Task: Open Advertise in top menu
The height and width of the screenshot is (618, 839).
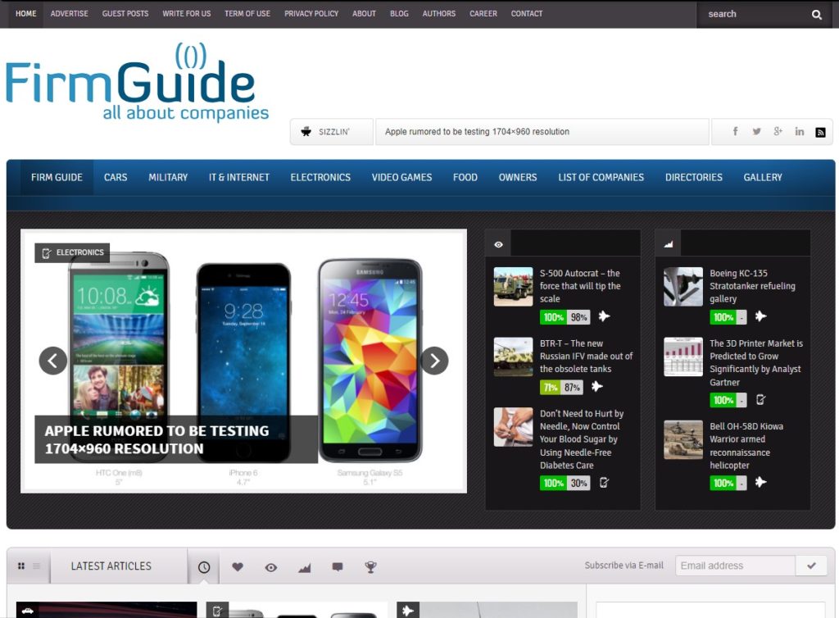Action: tap(69, 13)
